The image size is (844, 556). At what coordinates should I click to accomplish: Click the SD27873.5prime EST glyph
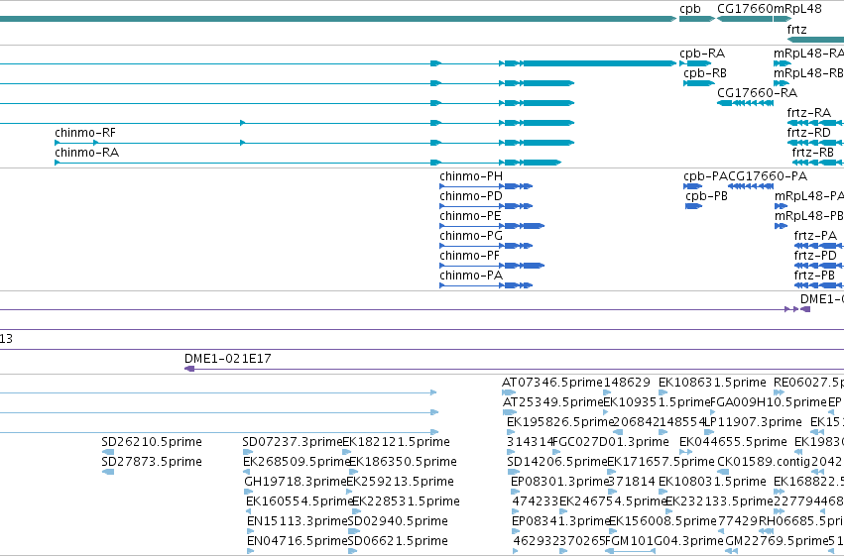(x=108, y=472)
